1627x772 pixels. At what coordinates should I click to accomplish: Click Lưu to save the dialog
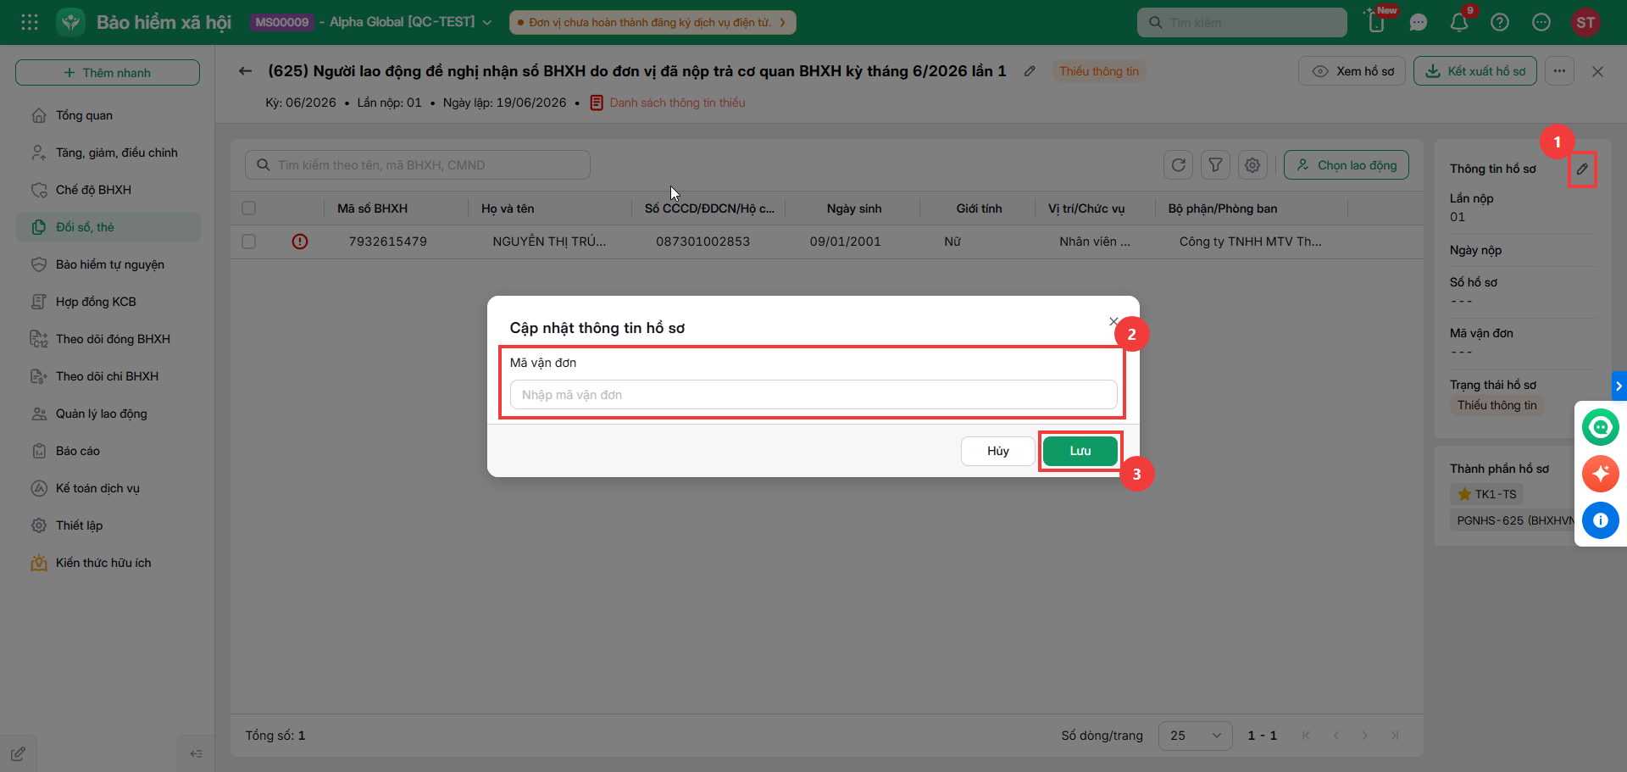1080,451
